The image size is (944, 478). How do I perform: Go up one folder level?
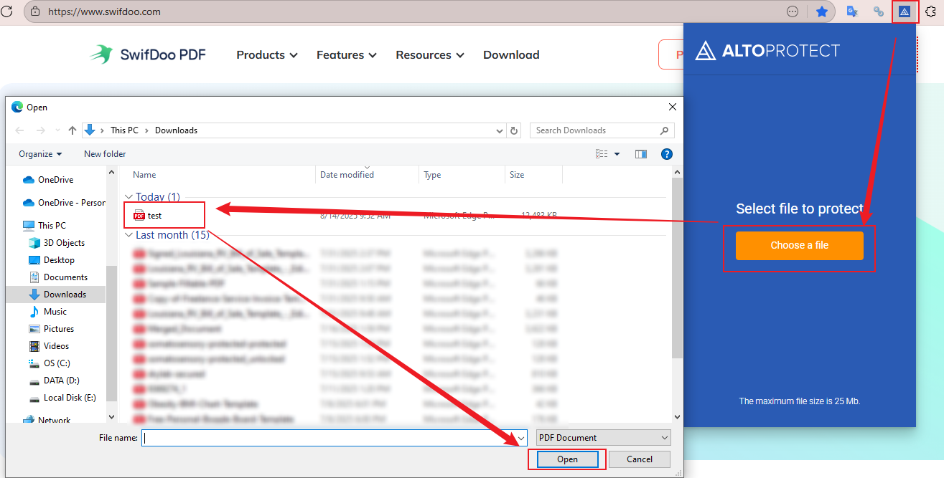click(72, 130)
